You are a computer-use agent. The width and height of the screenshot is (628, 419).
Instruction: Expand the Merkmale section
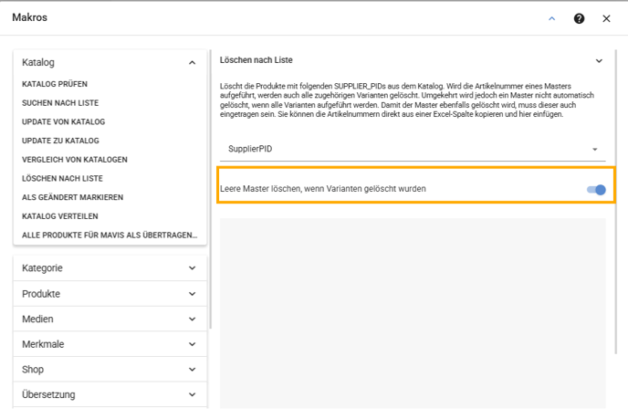pos(110,344)
